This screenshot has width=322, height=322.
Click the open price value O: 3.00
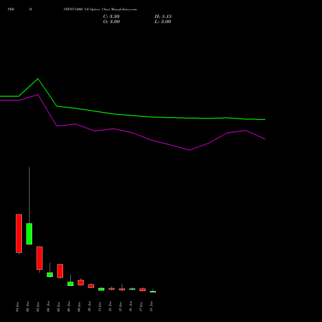tap(111, 22)
